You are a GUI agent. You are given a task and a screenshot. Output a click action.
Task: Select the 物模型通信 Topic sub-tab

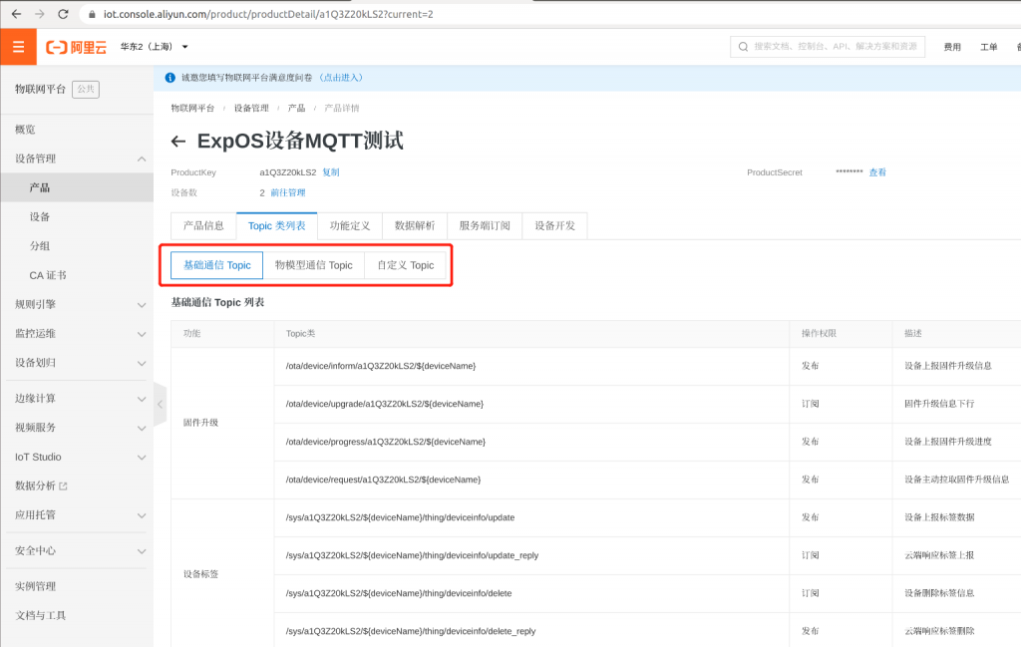[314, 265]
